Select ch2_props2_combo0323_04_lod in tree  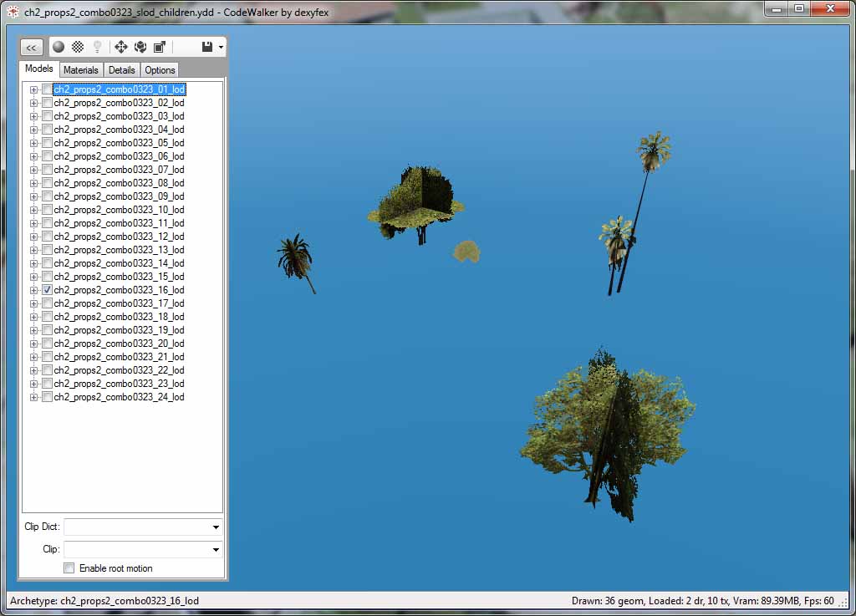coord(119,130)
